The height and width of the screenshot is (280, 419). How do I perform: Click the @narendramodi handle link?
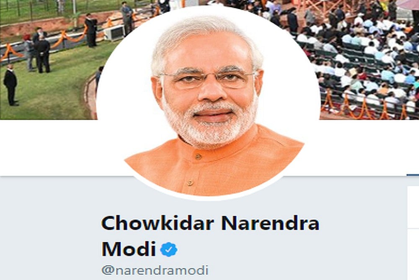pos(155,270)
